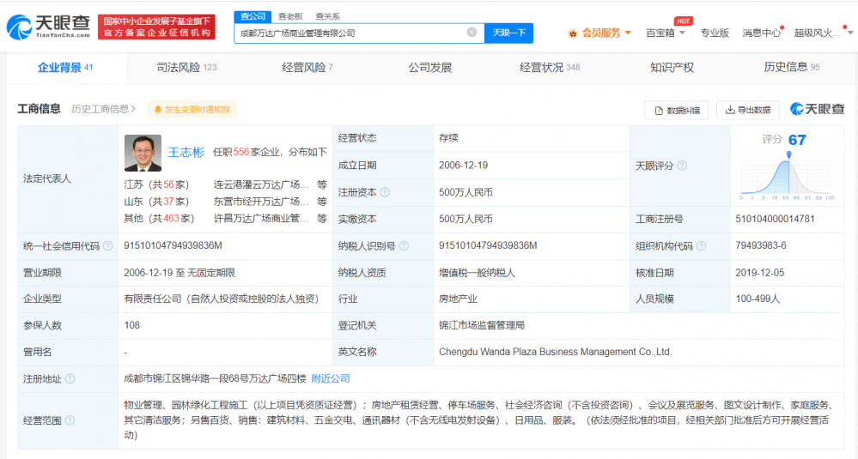Expand the 会员服务 dropdown
This screenshot has height=459, width=858.
[x=627, y=33]
